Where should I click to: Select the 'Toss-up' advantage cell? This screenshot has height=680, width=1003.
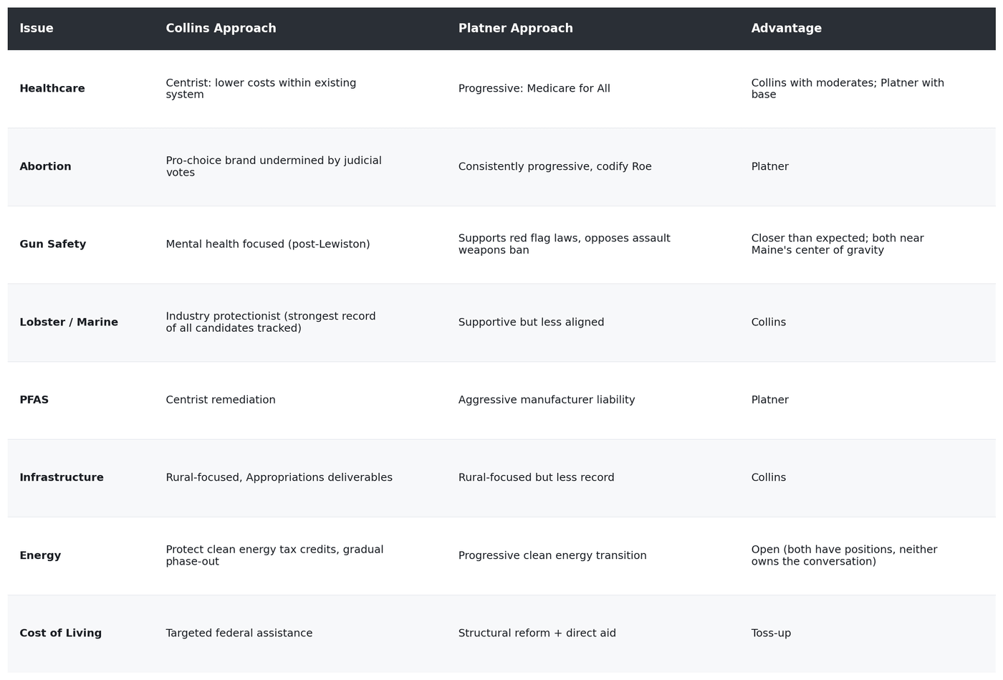pyautogui.click(x=771, y=633)
